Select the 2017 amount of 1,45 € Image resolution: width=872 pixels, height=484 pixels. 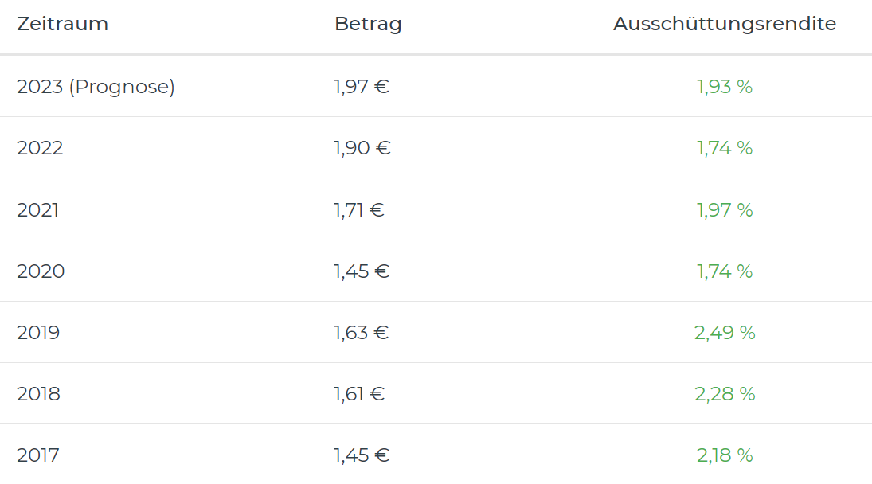pos(362,455)
